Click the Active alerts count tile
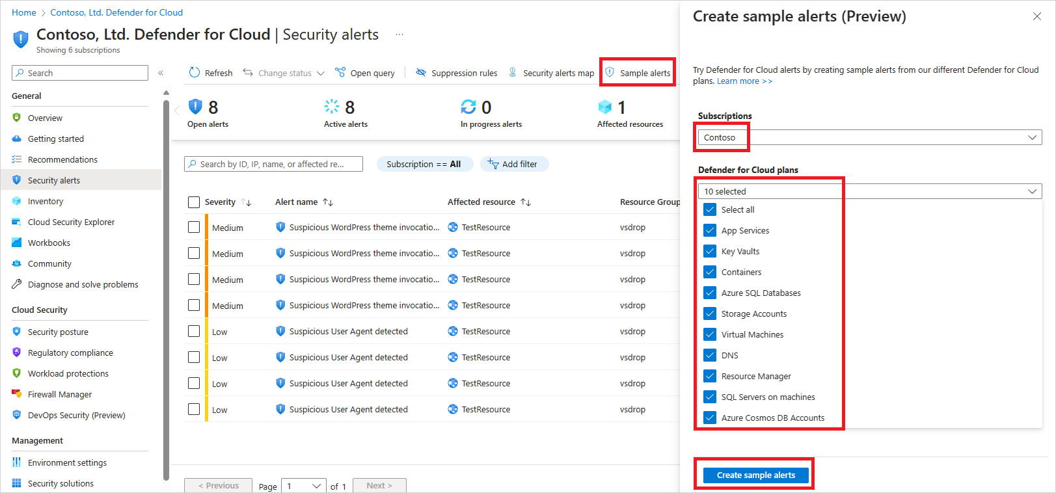The height and width of the screenshot is (493, 1056). [345, 113]
